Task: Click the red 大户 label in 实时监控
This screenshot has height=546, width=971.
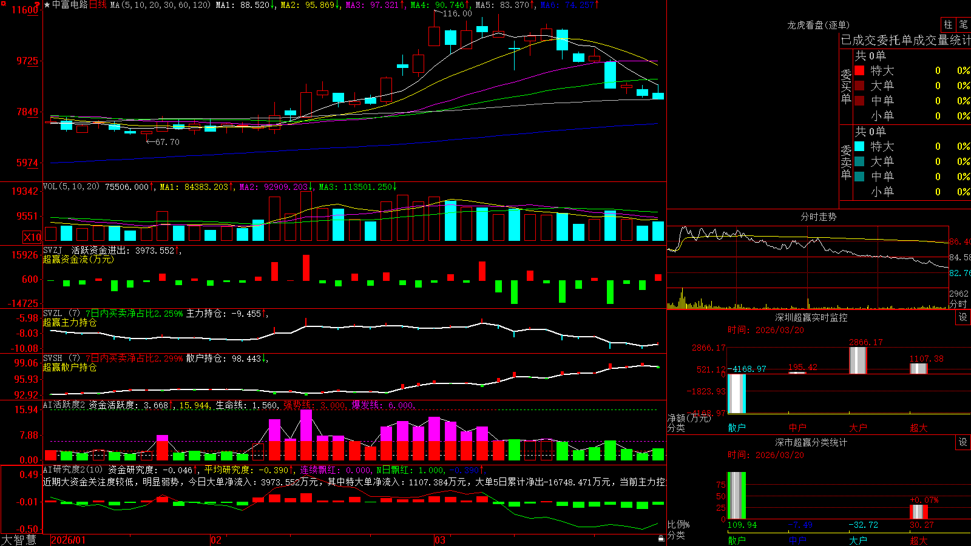Action: (x=858, y=428)
